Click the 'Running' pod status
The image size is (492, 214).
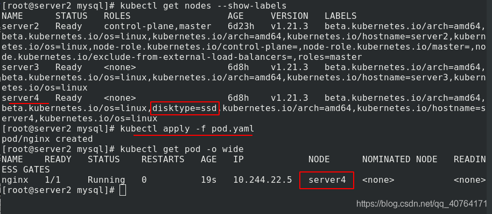pos(107,180)
